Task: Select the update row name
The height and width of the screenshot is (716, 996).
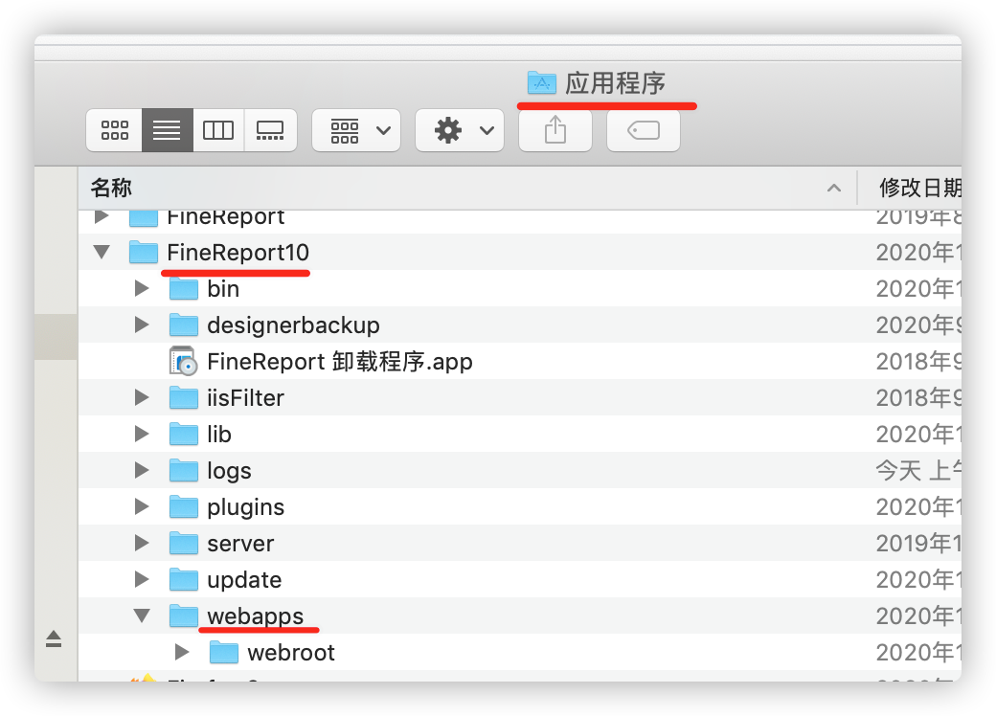Action: pos(244,580)
